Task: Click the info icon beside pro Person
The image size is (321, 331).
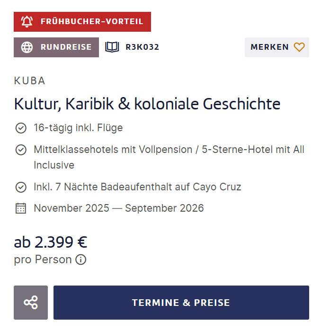Action: pyautogui.click(x=81, y=259)
